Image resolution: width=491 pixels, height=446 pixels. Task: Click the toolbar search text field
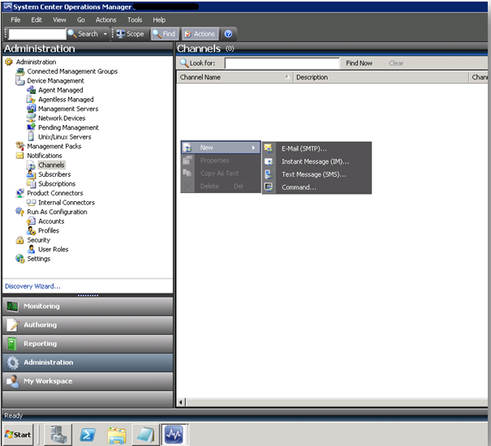coord(37,34)
